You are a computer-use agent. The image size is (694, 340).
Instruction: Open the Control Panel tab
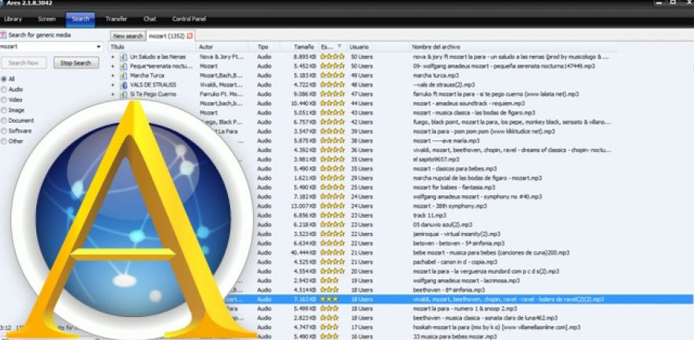pyautogui.click(x=189, y=20)
